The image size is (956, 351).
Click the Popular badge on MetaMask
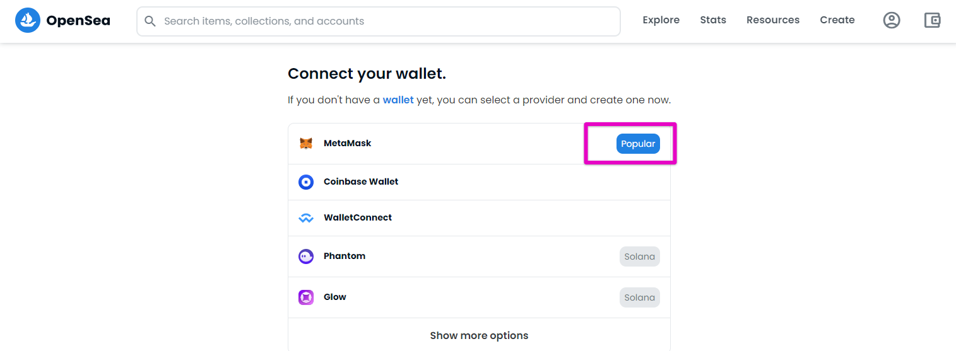coord(638,144)
